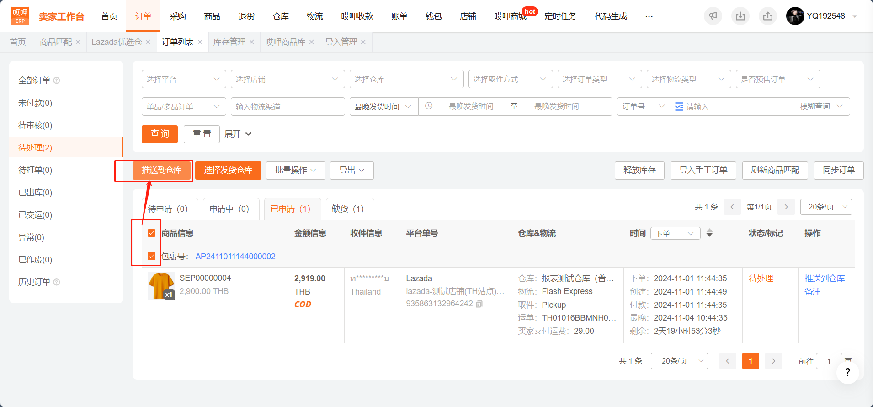Screen dimensions: 873x407
Task: Go to next page arrow at top
Action: tap(786, 207)
